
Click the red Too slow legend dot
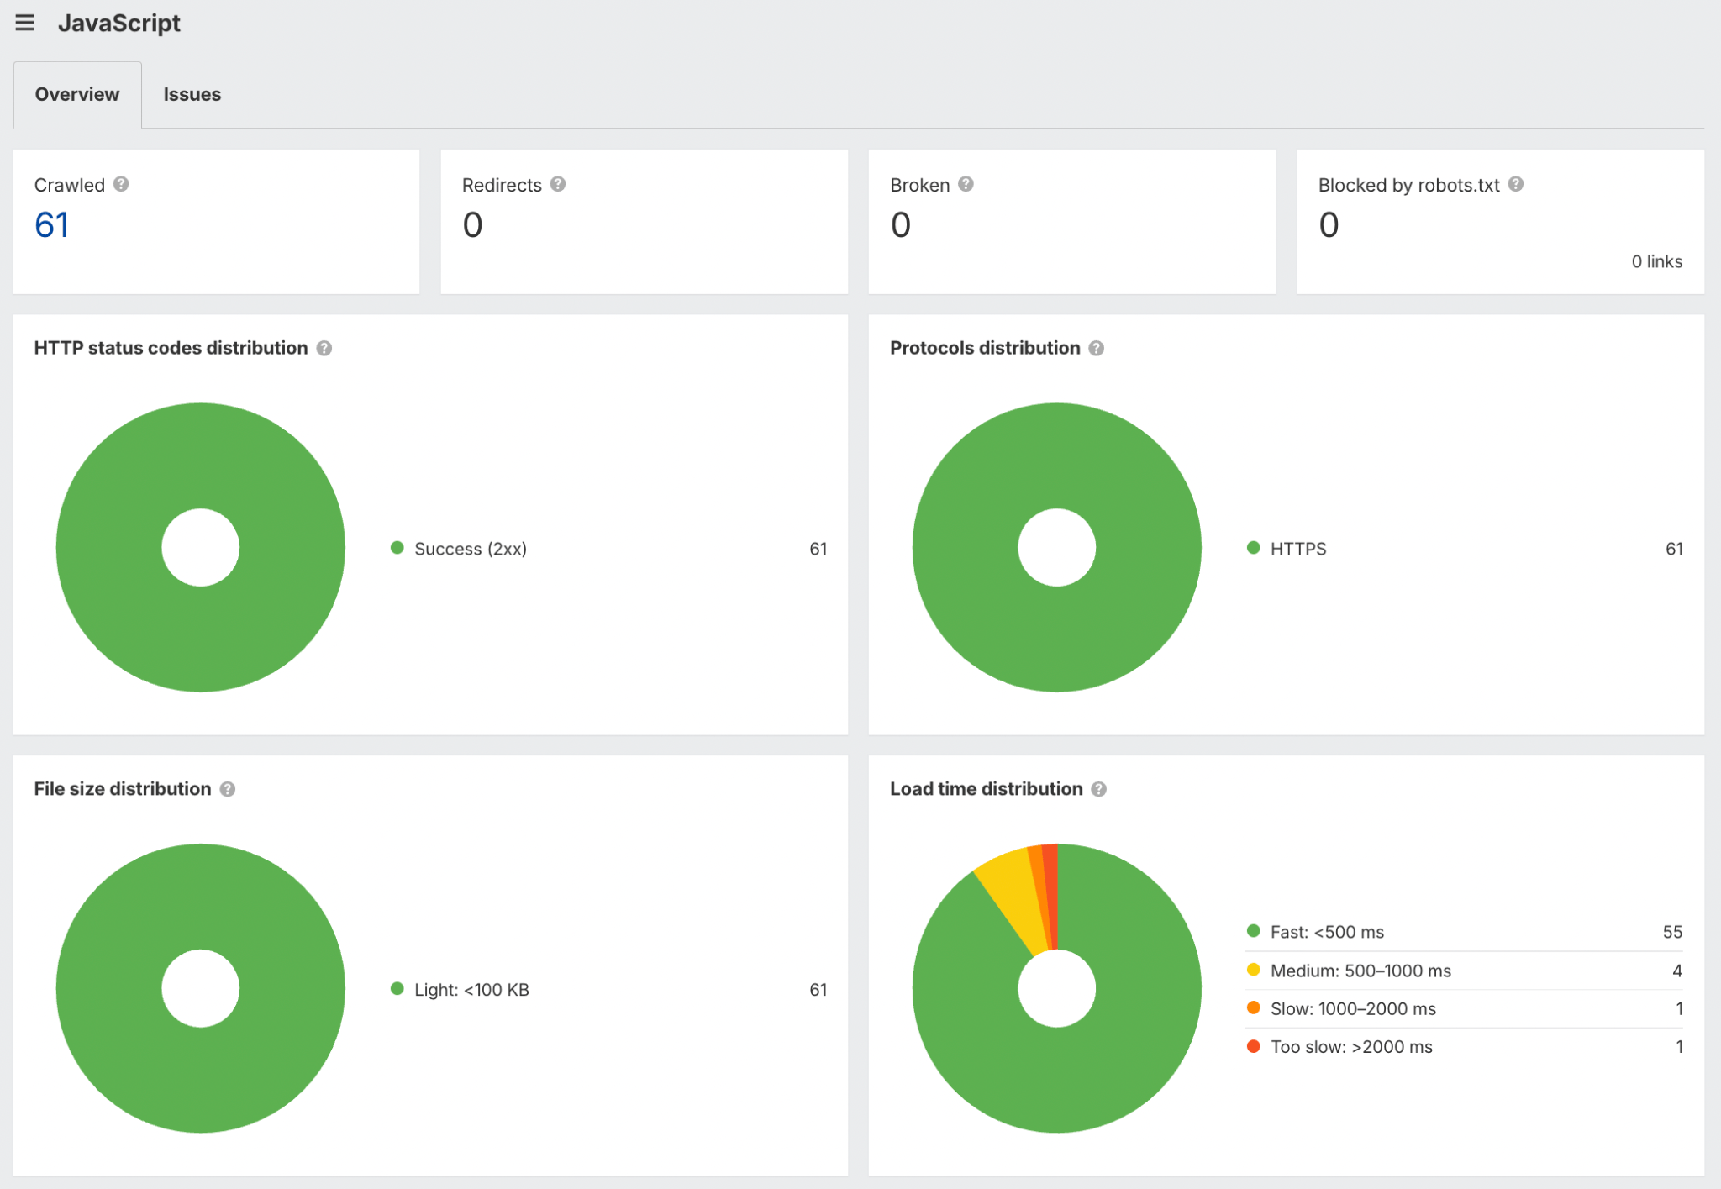point(1254,1046)
